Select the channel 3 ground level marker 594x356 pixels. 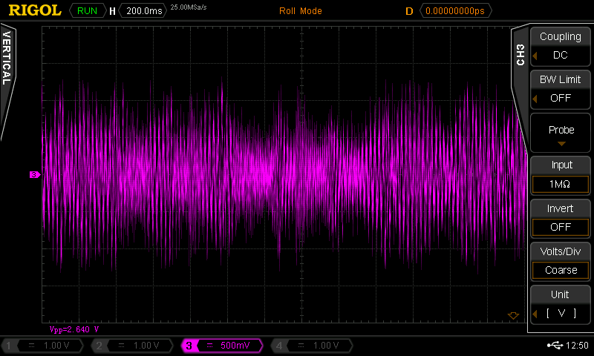click(x=34, y=175)
